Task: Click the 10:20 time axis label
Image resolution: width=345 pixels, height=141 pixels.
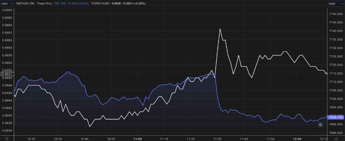Action: pos(31,139)
